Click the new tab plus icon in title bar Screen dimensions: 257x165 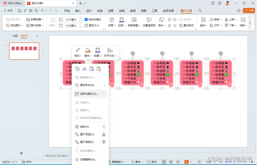click(x=81, y=3)
